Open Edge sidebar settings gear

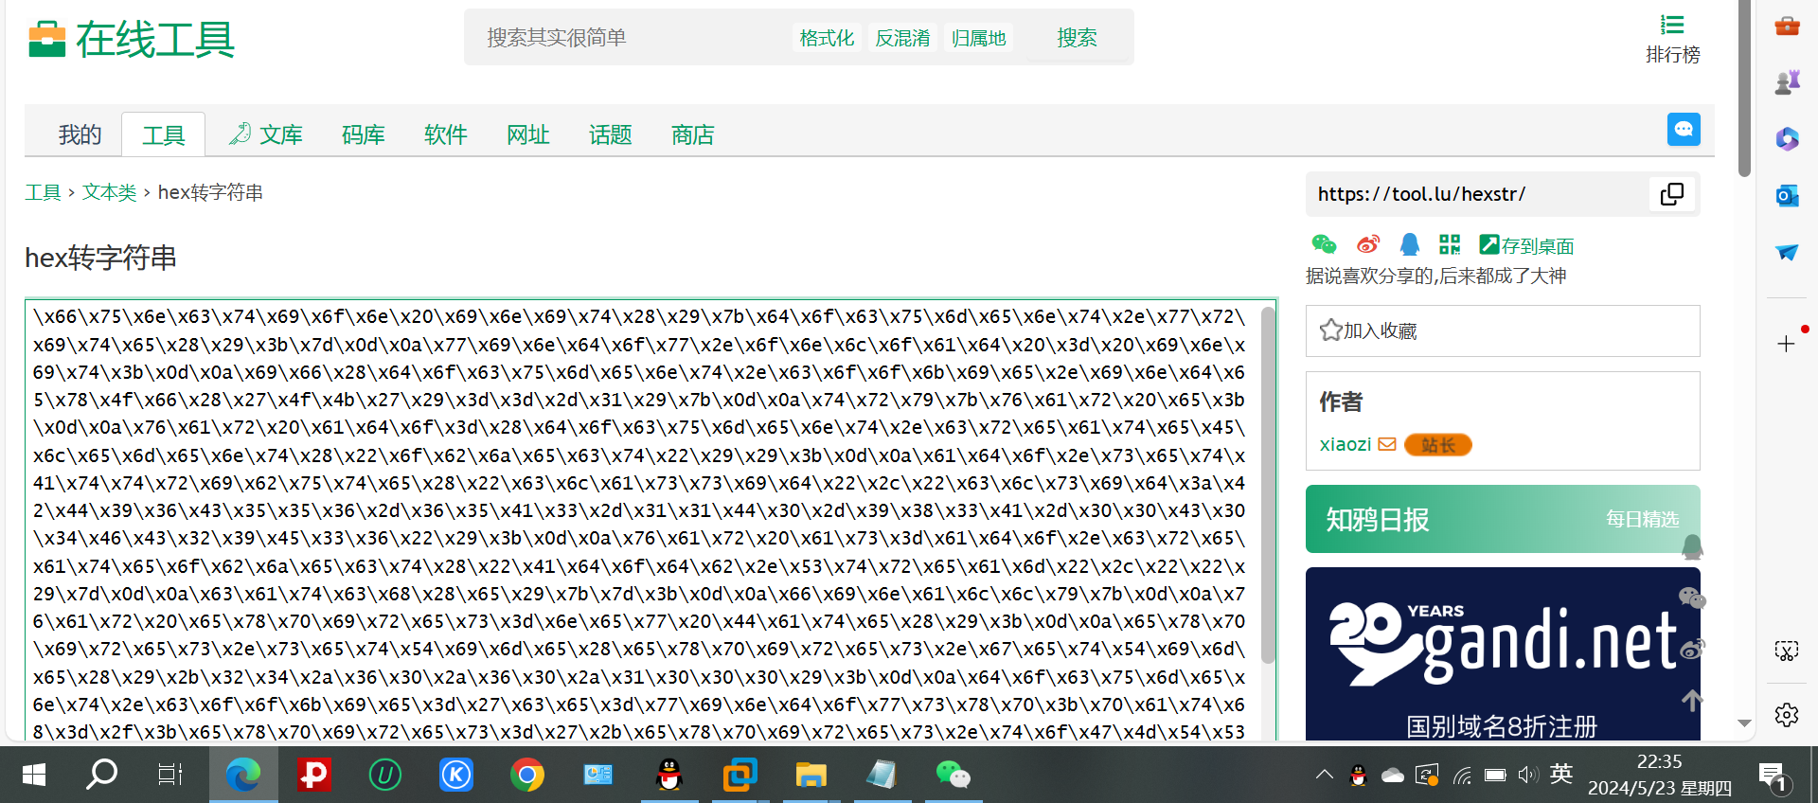click(1786, 715)
